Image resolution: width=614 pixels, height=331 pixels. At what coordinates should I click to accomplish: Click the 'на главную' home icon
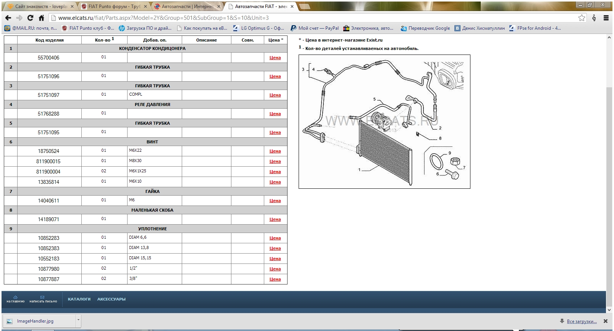tap(15, 297)
